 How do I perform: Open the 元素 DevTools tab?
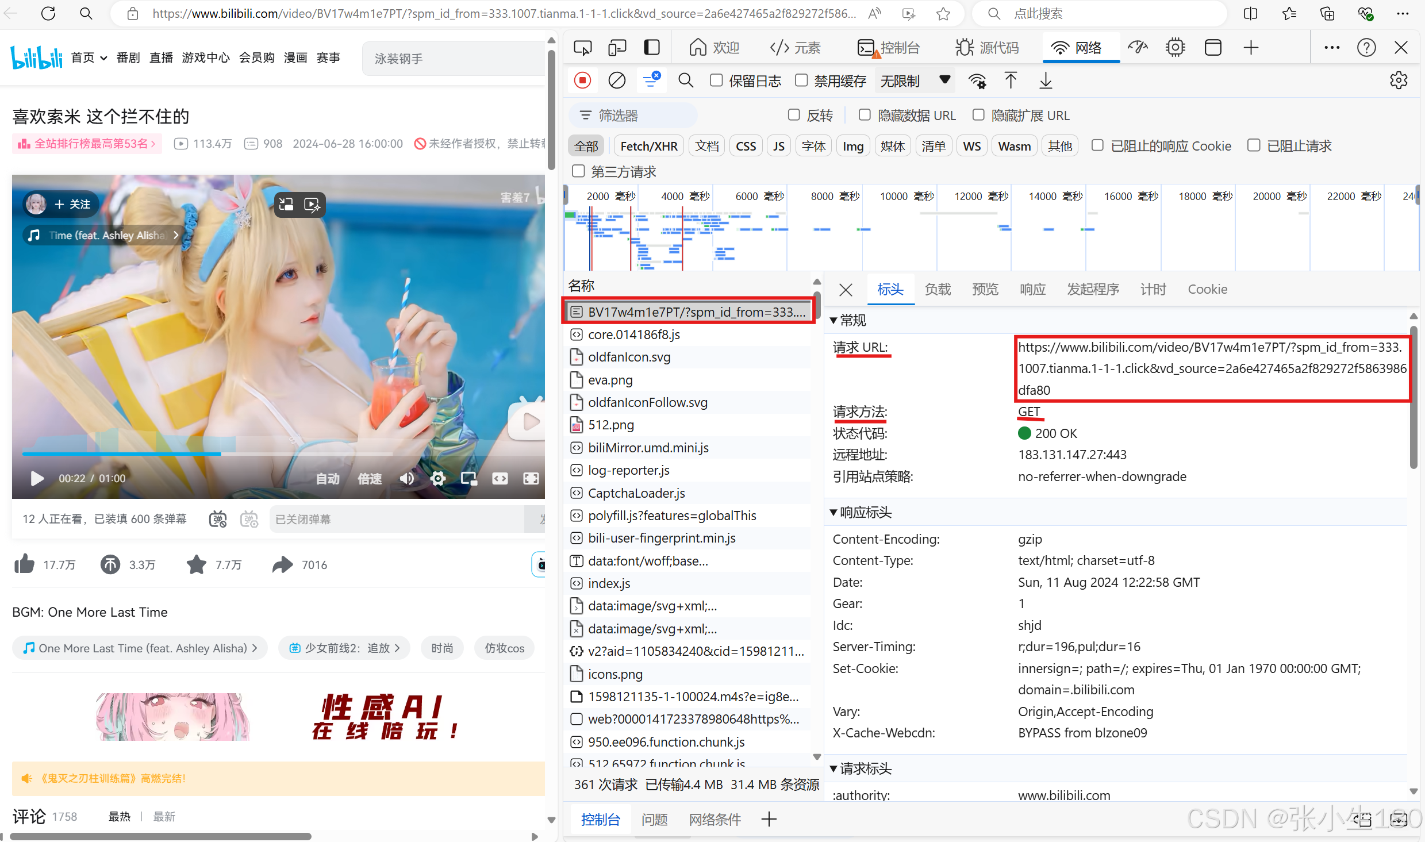coord(796,47)
